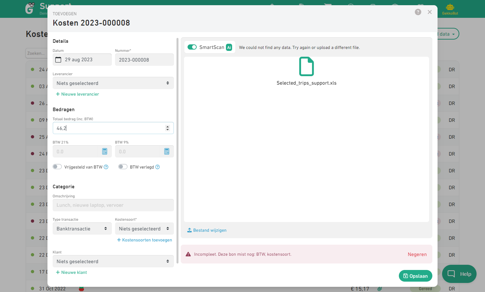Open info tooltip for BTW verlegd
The height and width of the screenshot is (292, 485).
coord(158,167)
